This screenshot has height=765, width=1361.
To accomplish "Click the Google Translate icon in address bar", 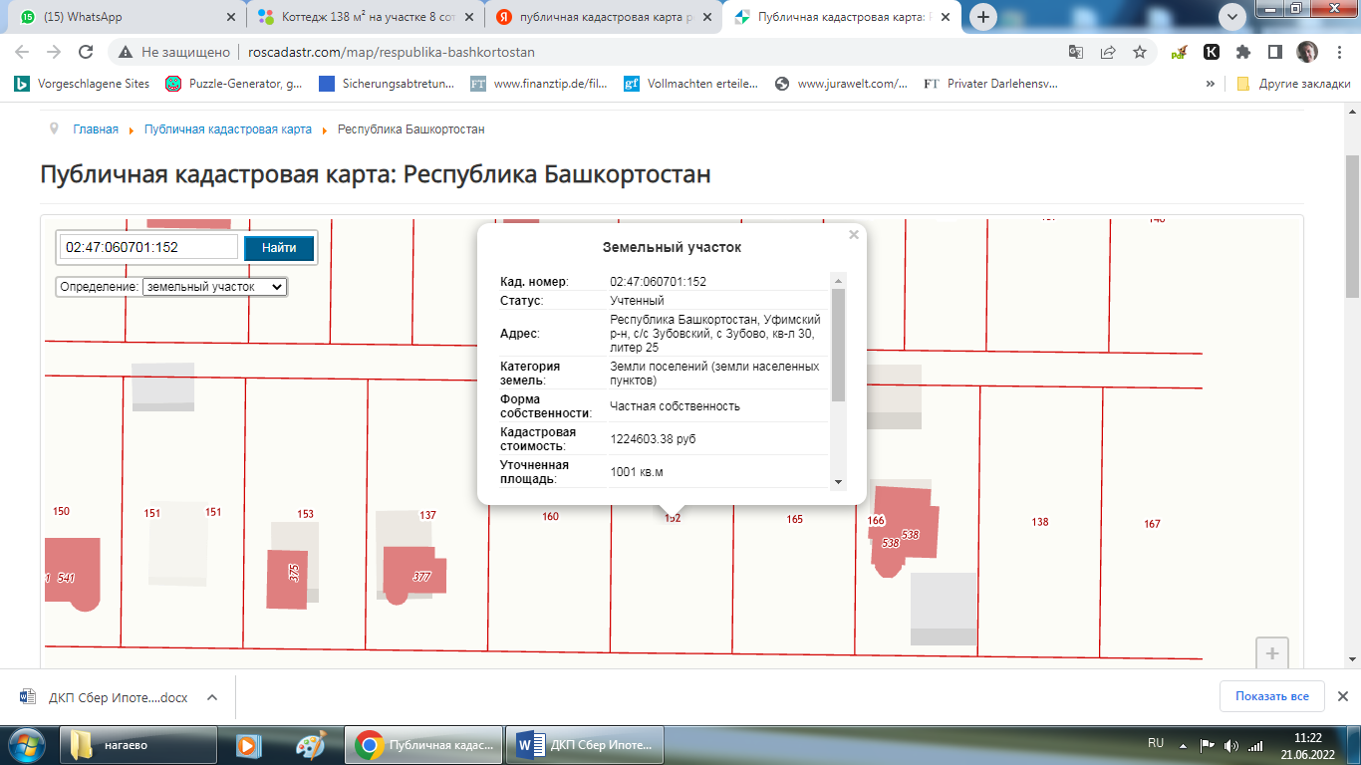I will pyautogui.click(x=1076, y=52).
